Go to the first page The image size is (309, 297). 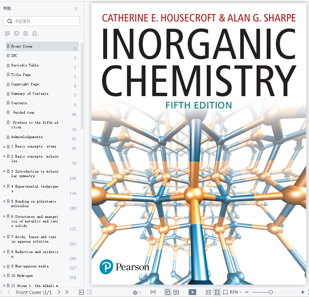pyautogui.click(x=2, y=292)
